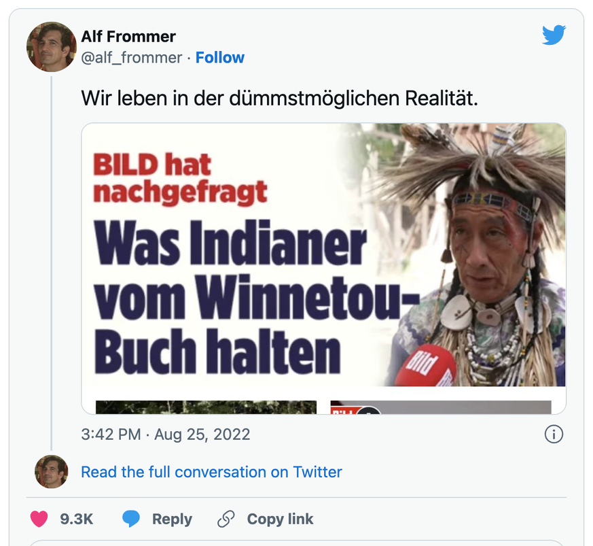The width and height of the screenshot is (593, 546).
Task: Open Alf Frommer's profile picture
Action: tap(52, 46)
